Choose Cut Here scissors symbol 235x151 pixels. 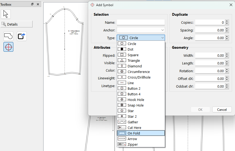click(x=134, y=128)
